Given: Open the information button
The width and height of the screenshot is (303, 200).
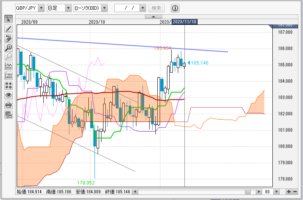Looking at the screenshot, I should click(x=175, y=8).
